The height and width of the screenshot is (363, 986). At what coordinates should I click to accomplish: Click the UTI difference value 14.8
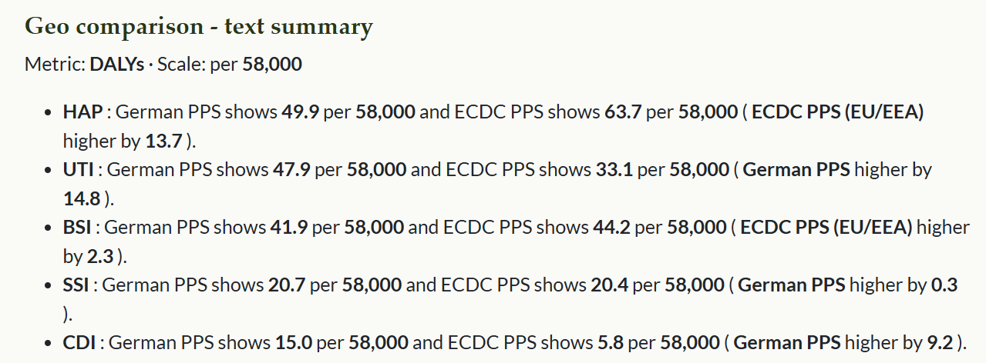82,199
